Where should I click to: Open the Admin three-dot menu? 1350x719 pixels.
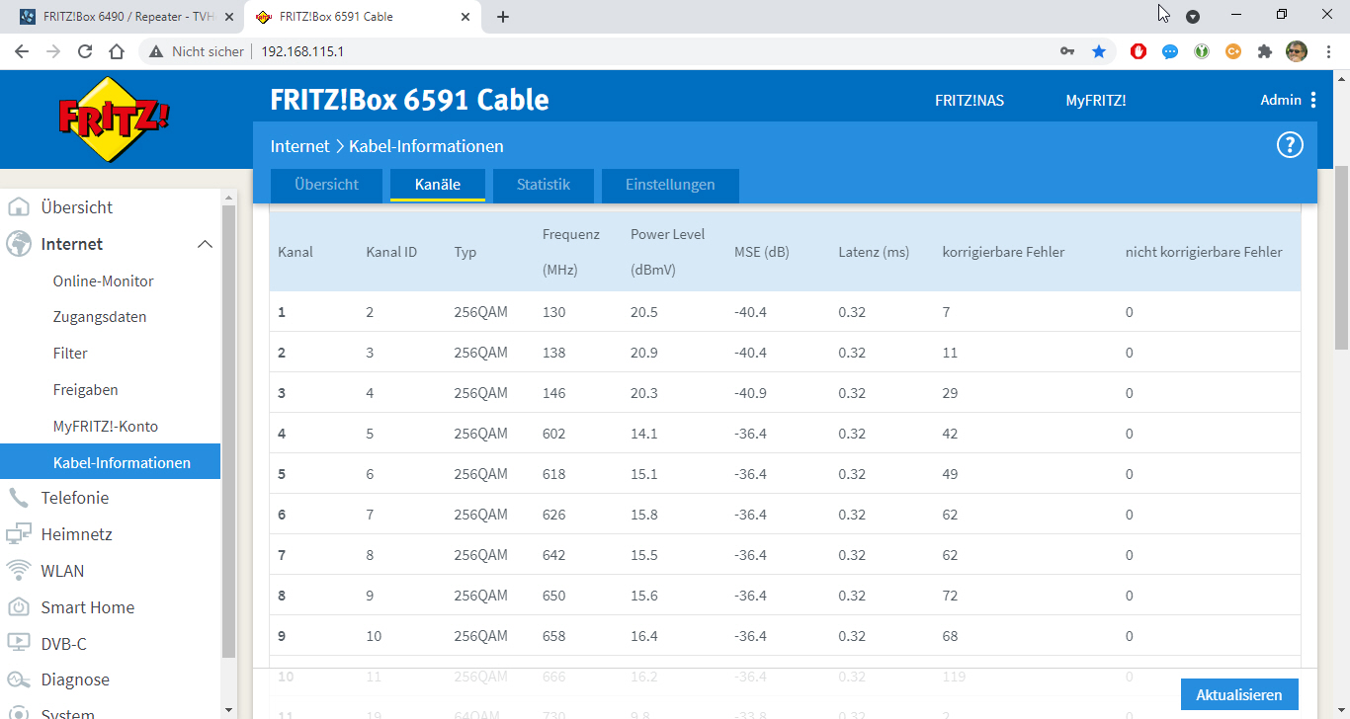pos(1313,100)
